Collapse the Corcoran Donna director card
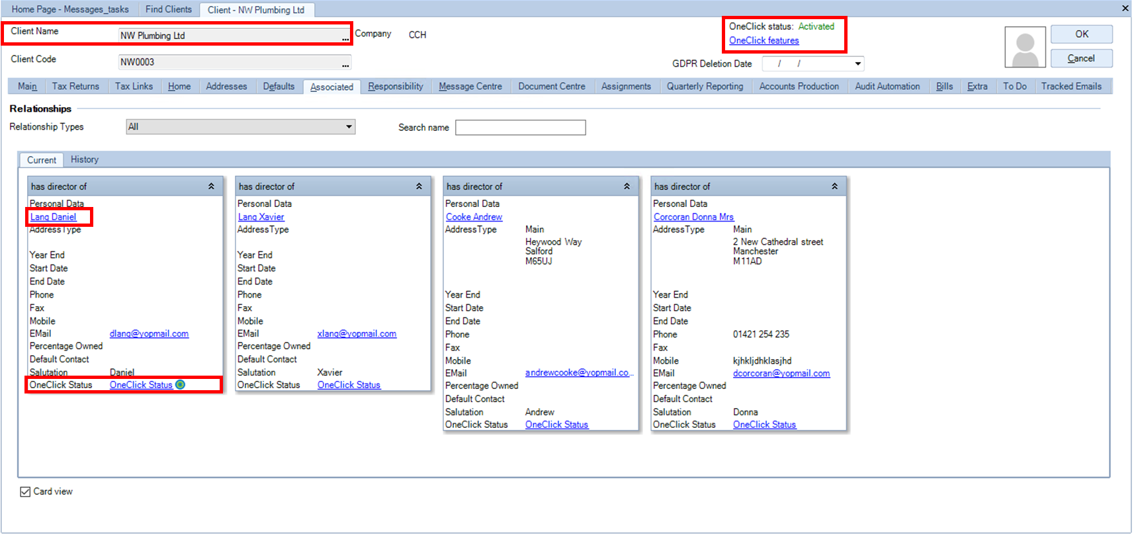This screenshot has height=535, width=1134. pos(834,186)
